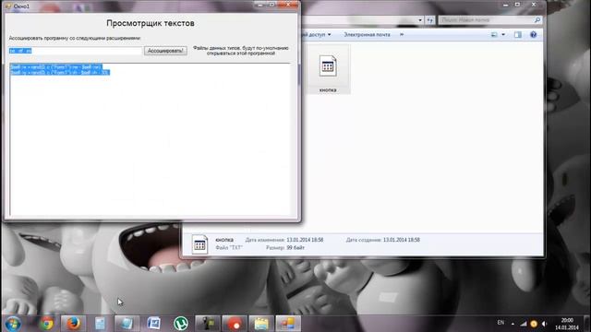
Task: Open the Windows Start menu
Action: click(13, 324)
